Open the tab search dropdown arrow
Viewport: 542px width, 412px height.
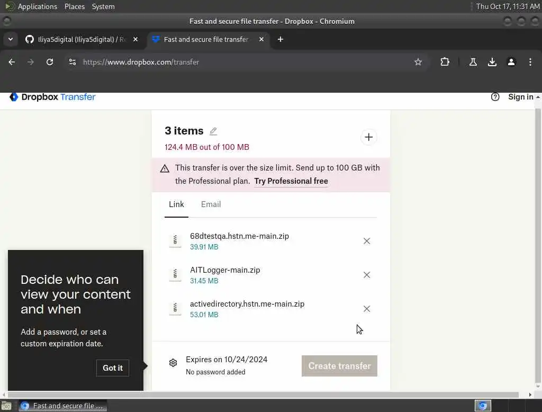[11, 39]
